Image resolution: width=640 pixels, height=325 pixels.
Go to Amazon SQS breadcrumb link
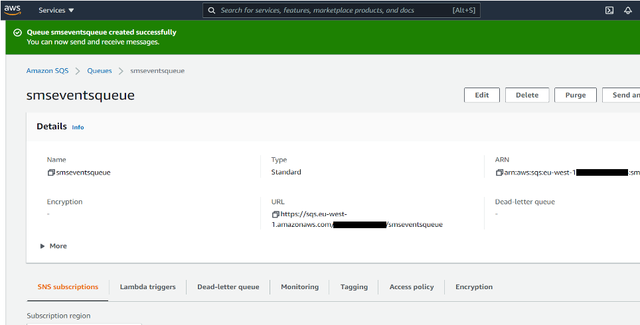click(47, 70)
